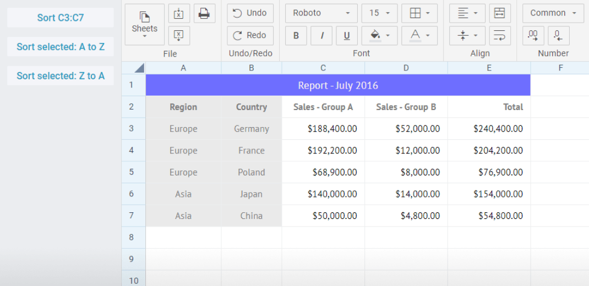
Task: Select column D header
Action: point(406,68)
